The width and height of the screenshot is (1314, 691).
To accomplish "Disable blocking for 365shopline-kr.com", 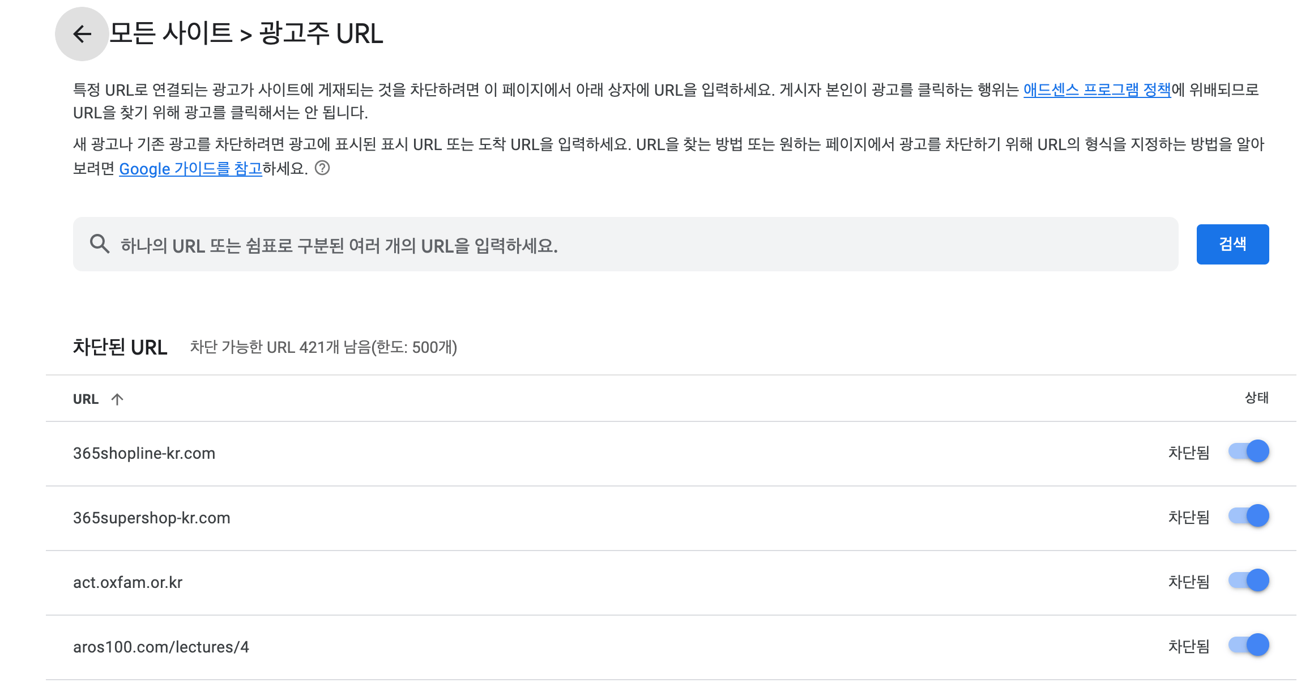I will tap(1249, 451).
